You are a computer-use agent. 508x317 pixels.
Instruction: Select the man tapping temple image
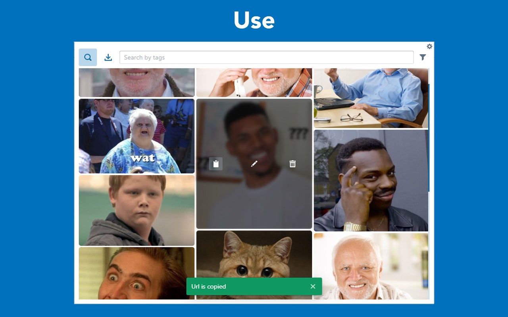[x=371, y=181]
